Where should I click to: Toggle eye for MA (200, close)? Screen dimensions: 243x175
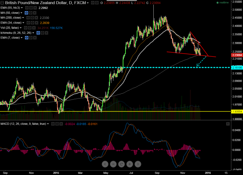[x=28, y=18]
